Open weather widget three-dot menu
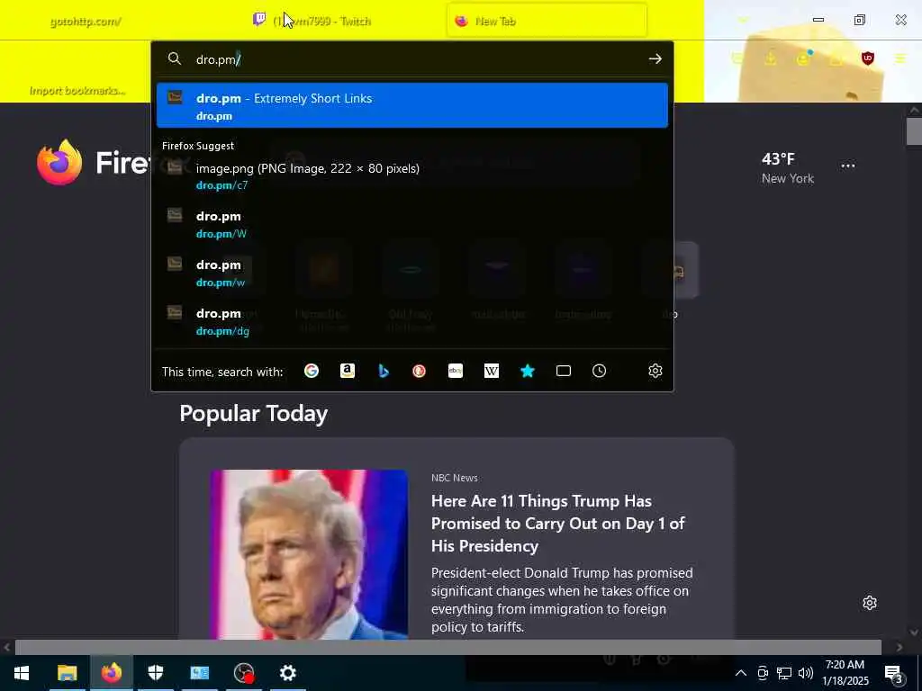The height and width of the screenshot is (691, 922). [x=848, y=166]
